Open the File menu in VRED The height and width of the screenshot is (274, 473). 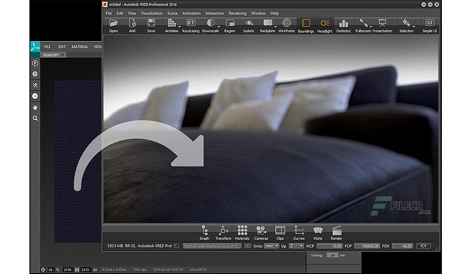(x=109, y=13)
